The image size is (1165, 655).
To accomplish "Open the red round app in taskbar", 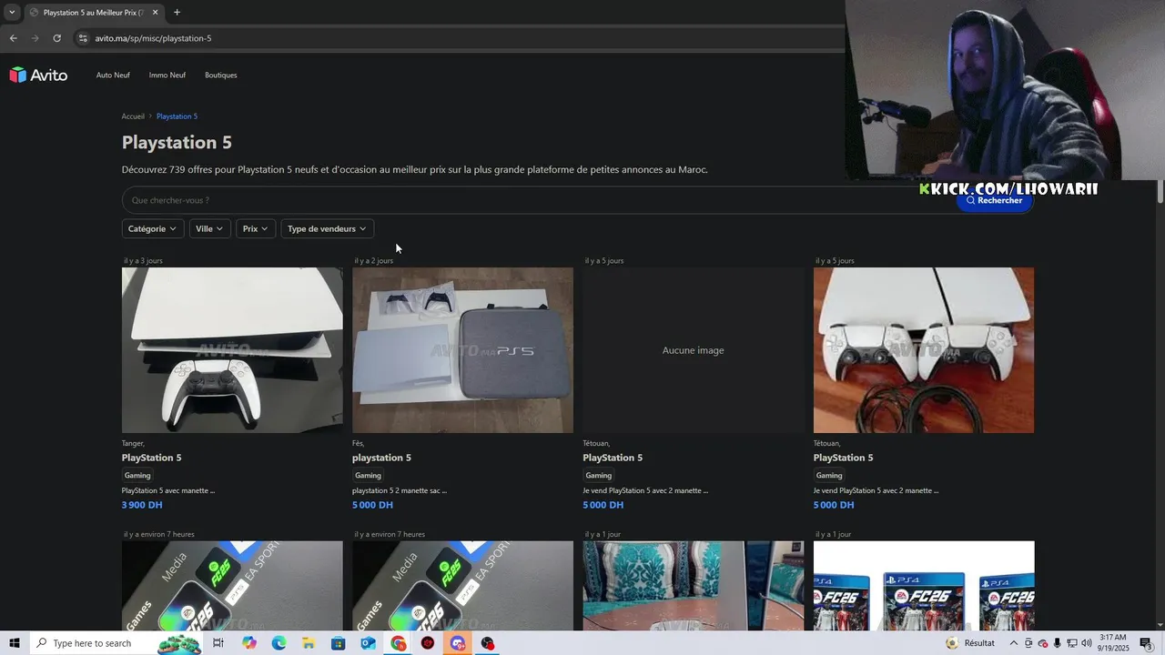I will coord(428,643).
